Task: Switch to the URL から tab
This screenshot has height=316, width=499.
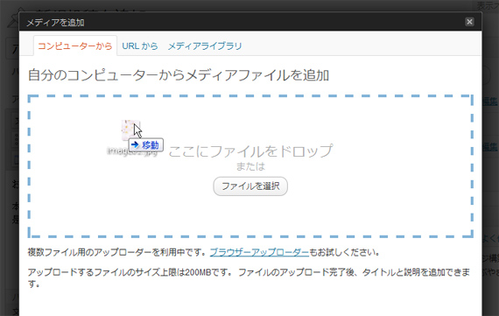Action: pyautogui.click(x=140, y=46)
